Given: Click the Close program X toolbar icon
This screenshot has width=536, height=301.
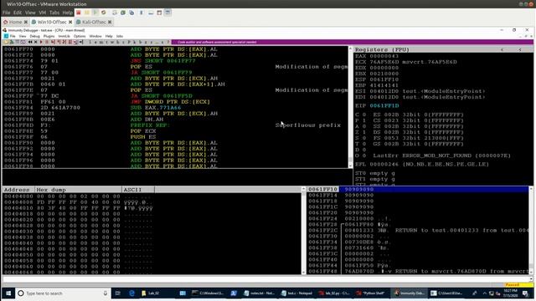Looking at the screenshot, I should tap(35, 42).
